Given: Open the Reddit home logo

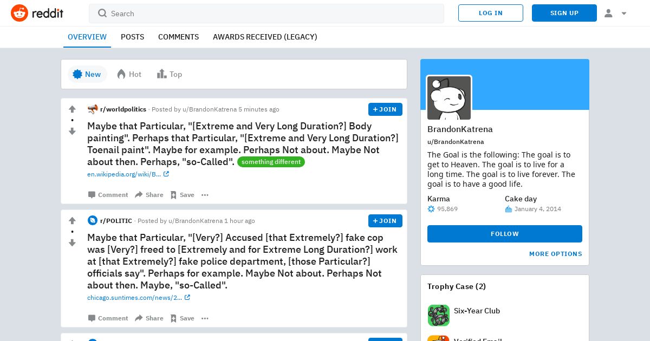Looking at the screenshot, I should [37, 13].
